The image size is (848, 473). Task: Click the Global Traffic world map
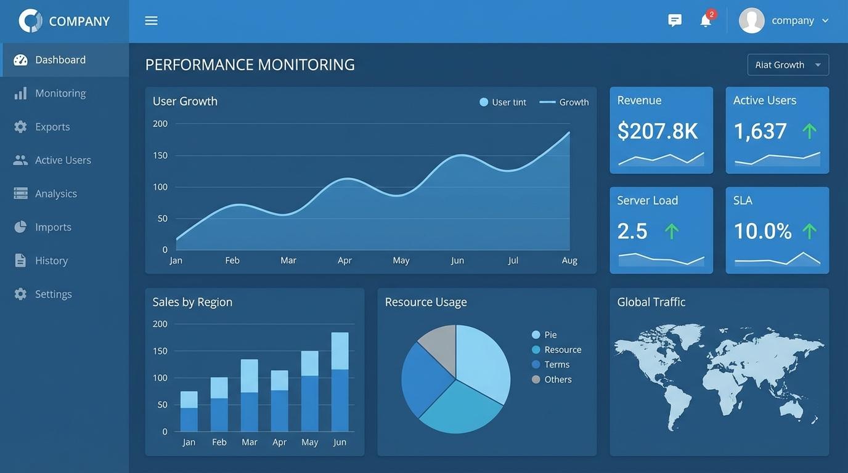[719, 376]
